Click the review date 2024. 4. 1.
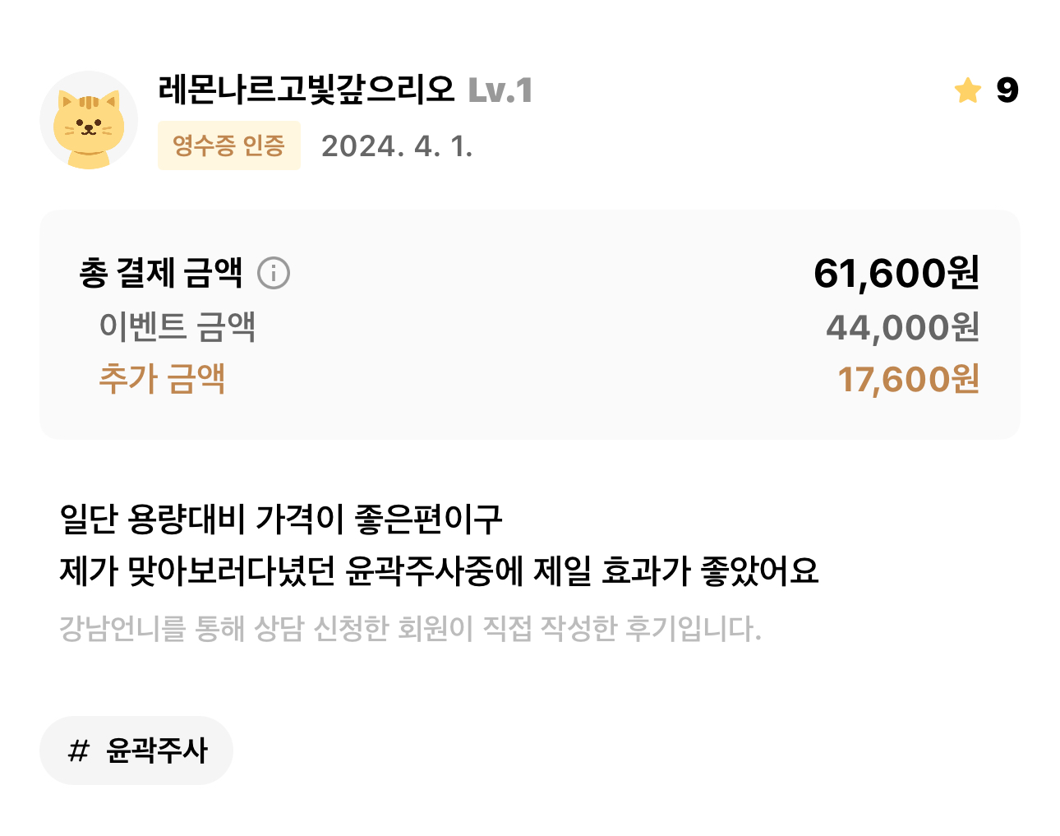Screen dimensions: 1060x836 click(x=397, y=146)
